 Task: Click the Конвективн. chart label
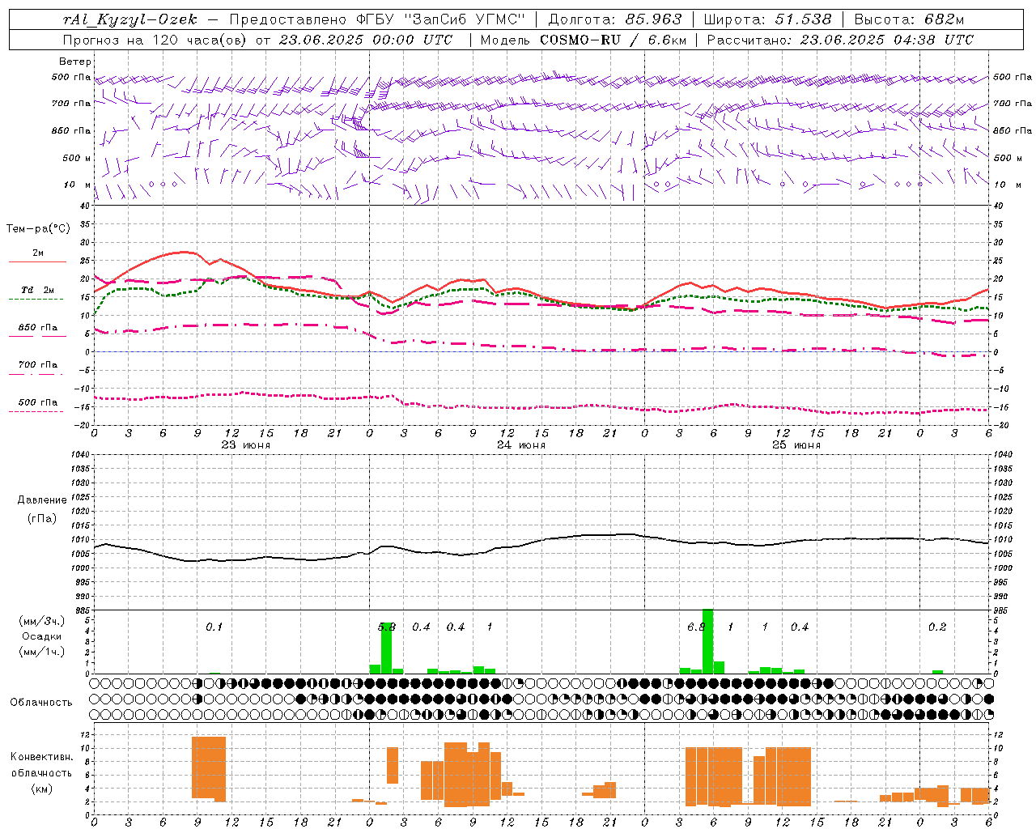tap(42, 757)
